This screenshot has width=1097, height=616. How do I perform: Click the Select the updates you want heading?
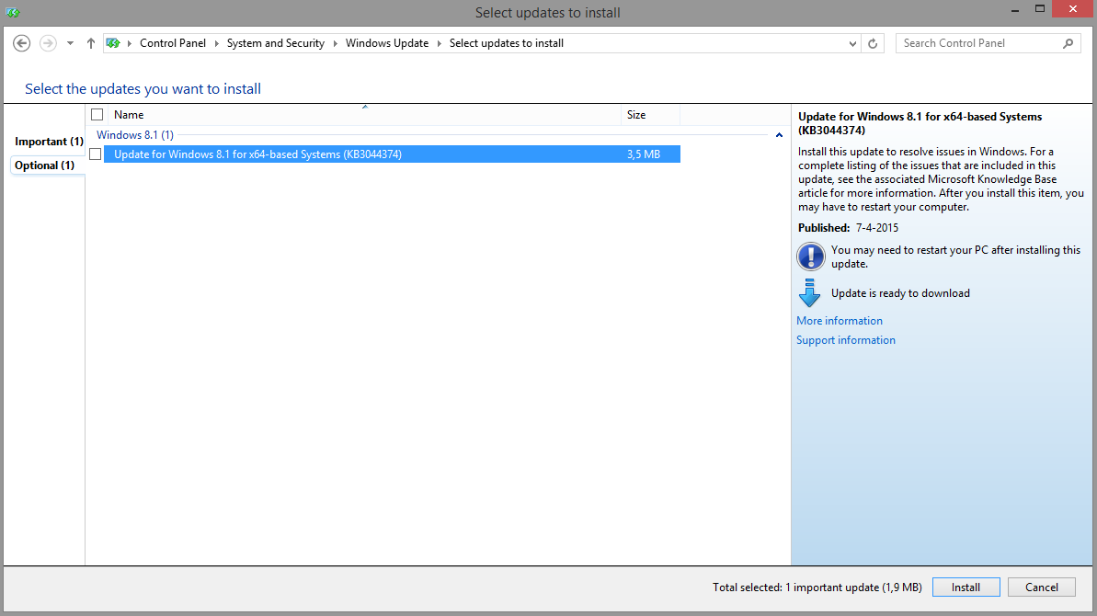coord(143,89)
